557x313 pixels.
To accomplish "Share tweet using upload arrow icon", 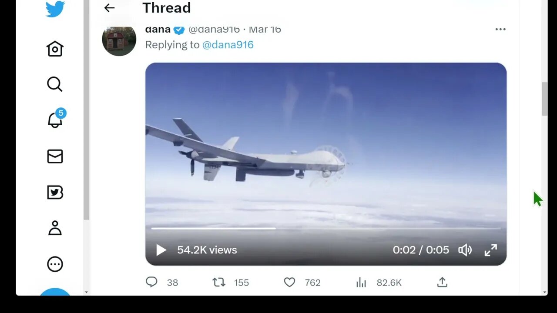I will 442,283.
